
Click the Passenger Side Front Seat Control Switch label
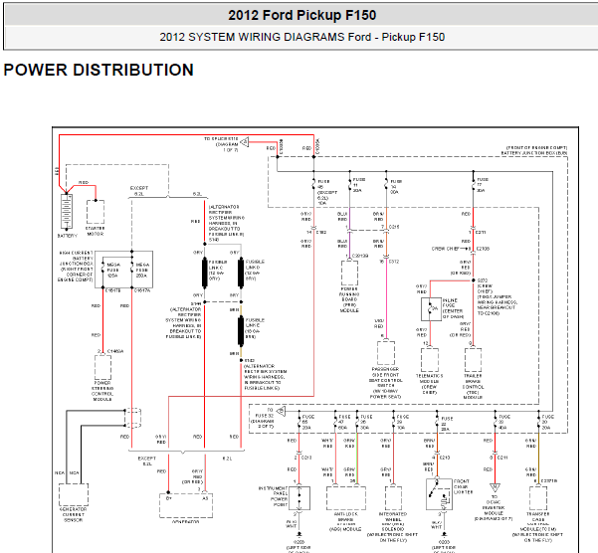(x=386, y=383)
